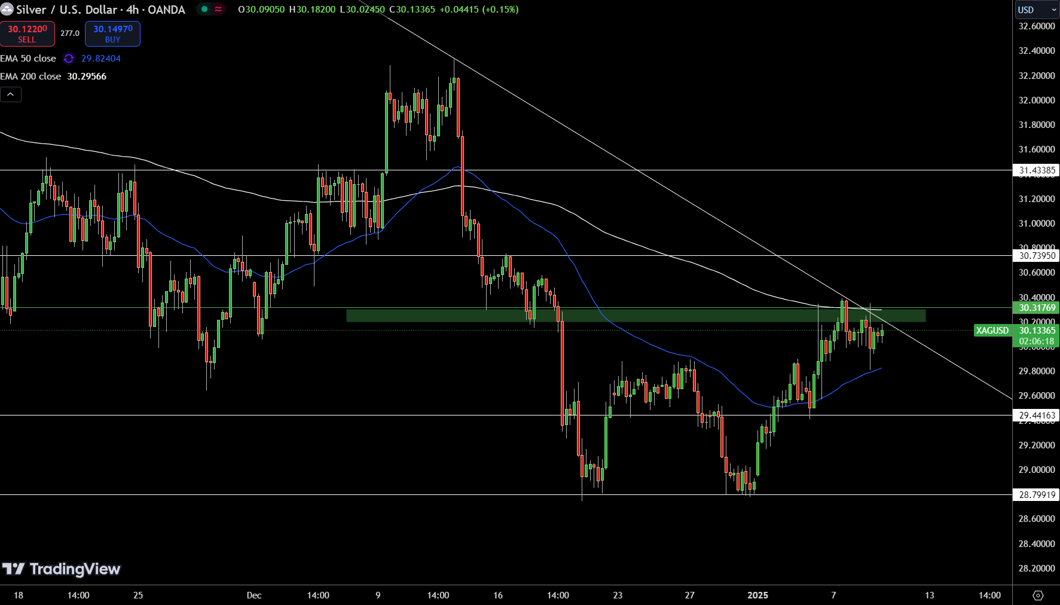Select the EMA 50 close indicator label

tap(28, 59)
